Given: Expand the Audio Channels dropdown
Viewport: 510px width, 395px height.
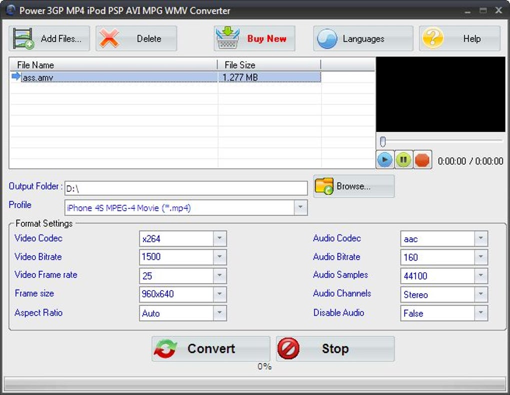Looking at the screenshot, I should point(480,295).
